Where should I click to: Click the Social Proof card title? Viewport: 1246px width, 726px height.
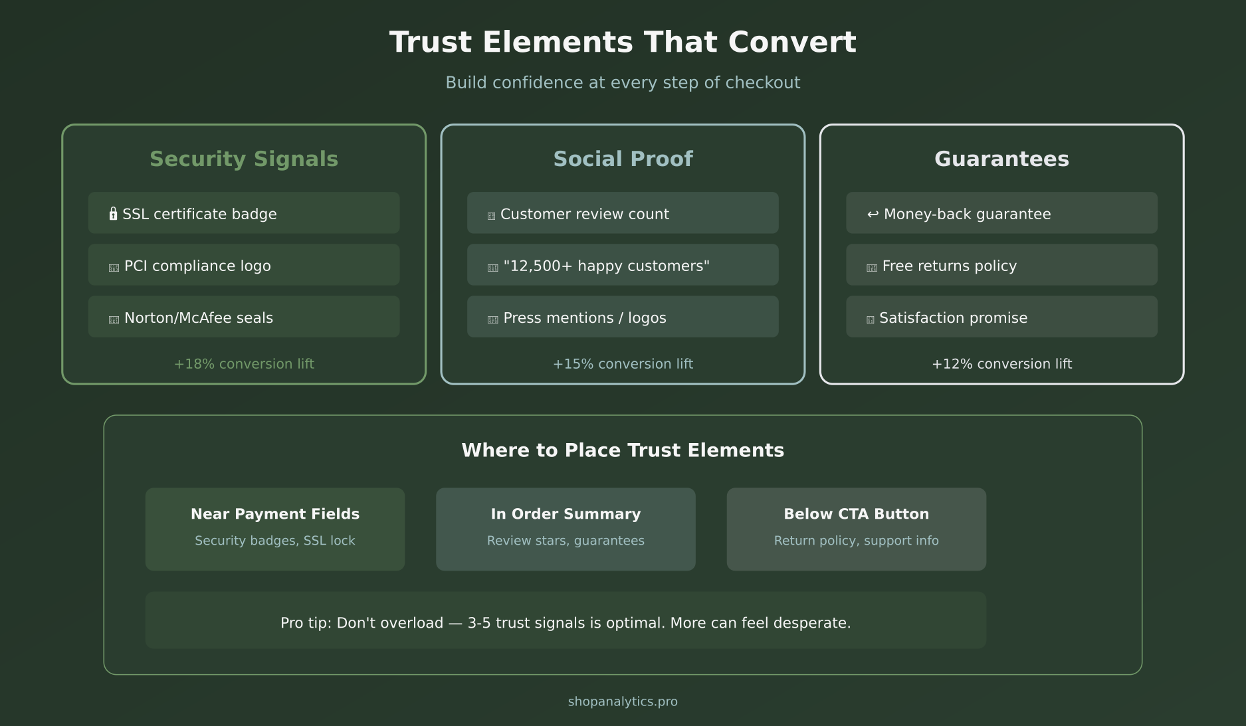tap(623, 159)
